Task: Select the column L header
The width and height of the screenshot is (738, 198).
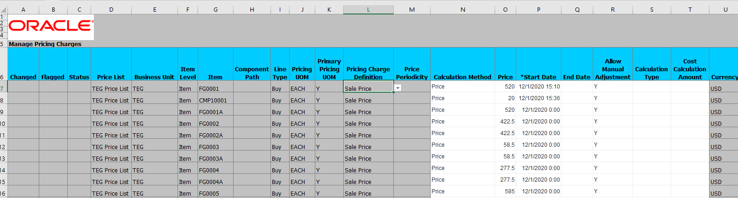Action: pos(368,10)
